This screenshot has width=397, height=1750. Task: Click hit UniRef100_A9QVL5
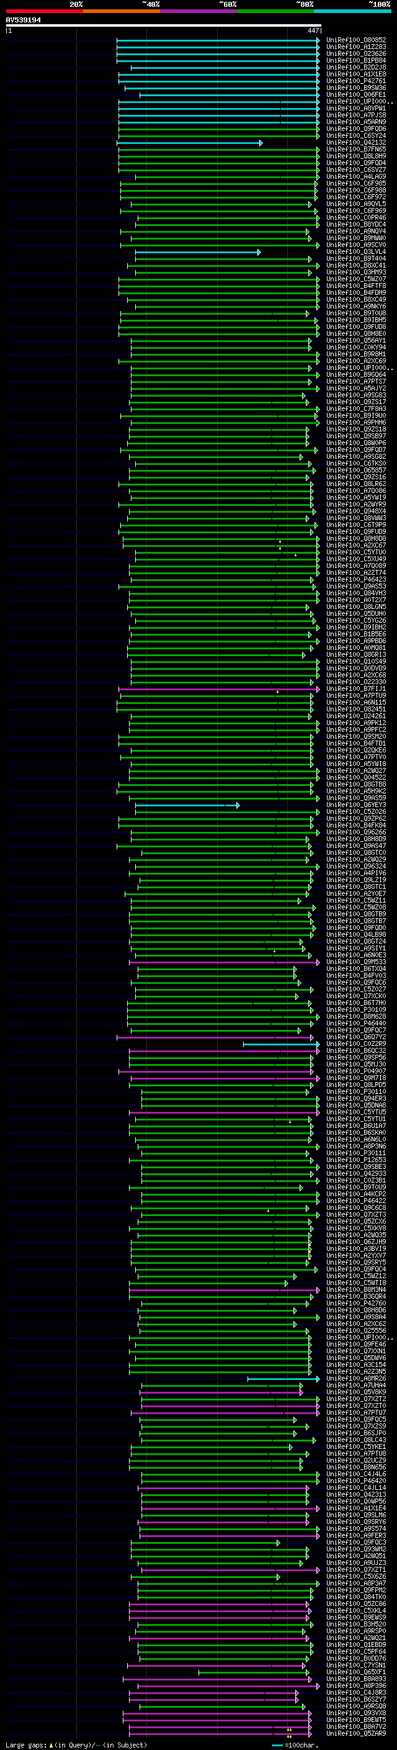pos(356,204)
